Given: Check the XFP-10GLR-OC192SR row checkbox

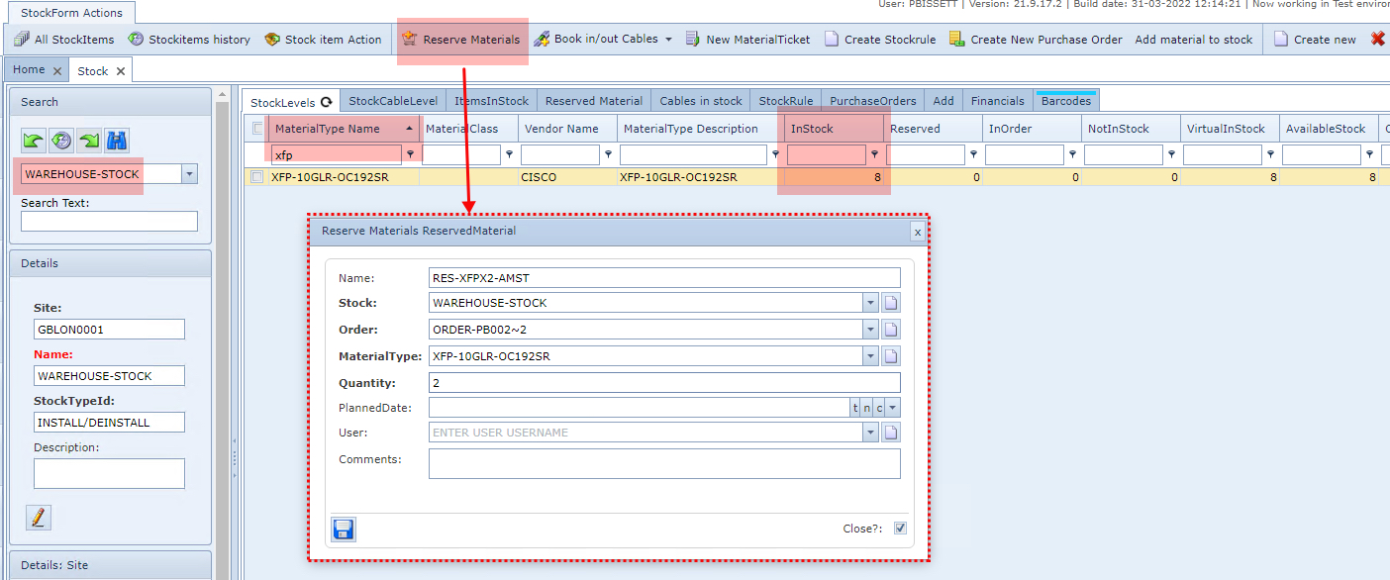Looking at the screenshot, I should (x=257, y=177).
